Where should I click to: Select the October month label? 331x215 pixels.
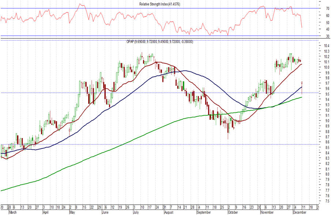click(x=233, y=212)
